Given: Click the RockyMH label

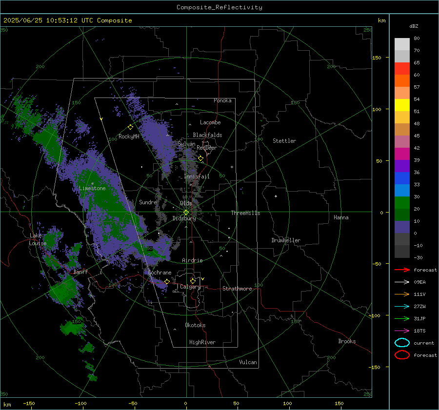Looking at the screenshot, I should 129,137.
